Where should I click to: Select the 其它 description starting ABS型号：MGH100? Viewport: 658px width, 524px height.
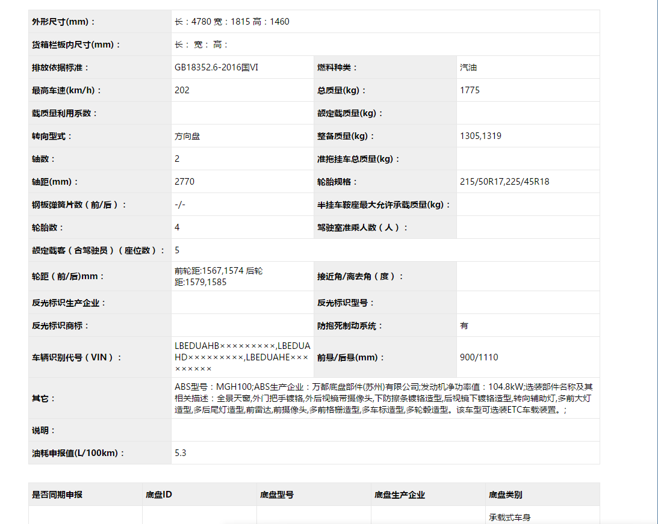click(x=383, y=398)
